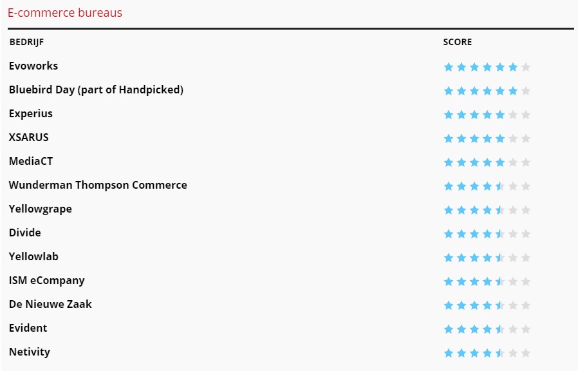The width and height of the screenshot is (578, 371).
Task: Click the Divide company name
Action: tap(25, 233)
